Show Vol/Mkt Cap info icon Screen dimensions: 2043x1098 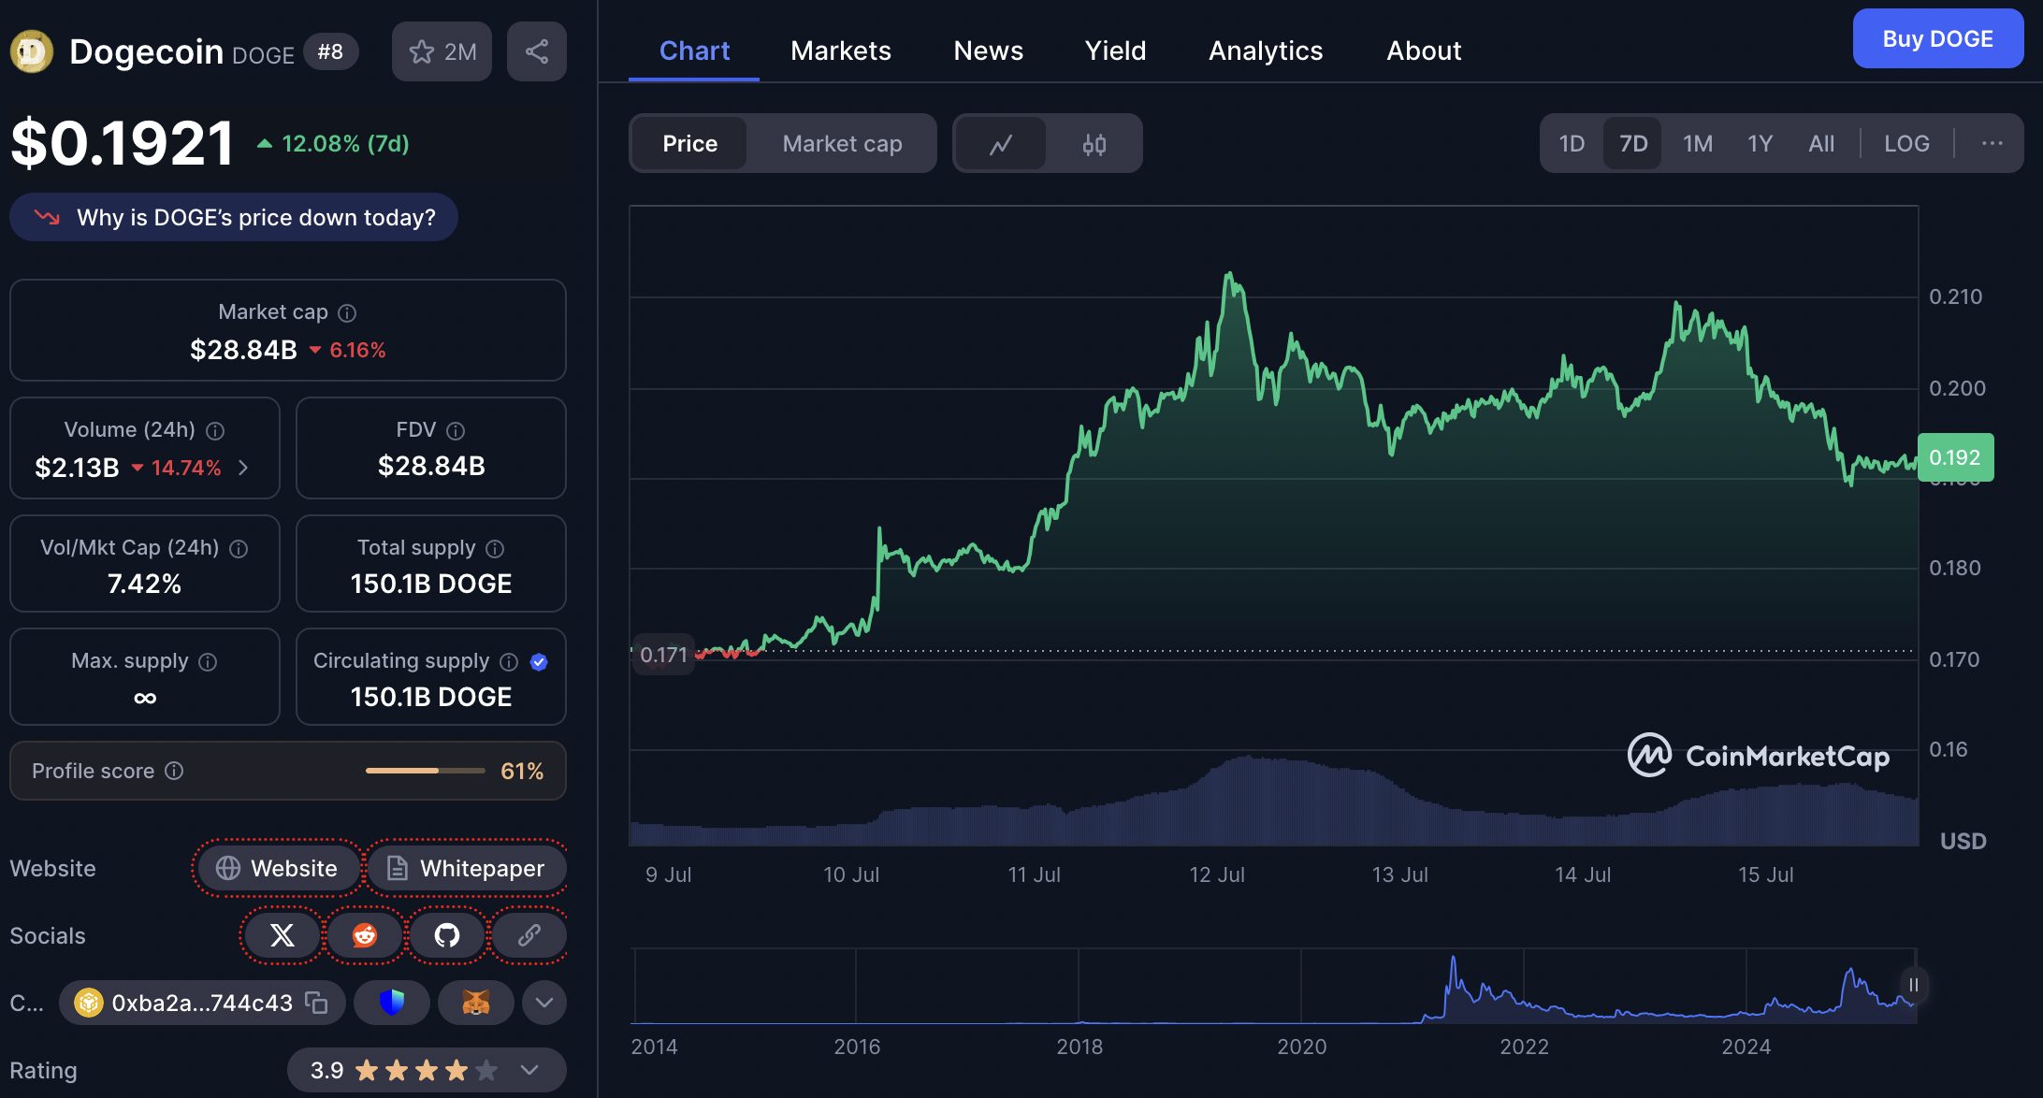239,549
